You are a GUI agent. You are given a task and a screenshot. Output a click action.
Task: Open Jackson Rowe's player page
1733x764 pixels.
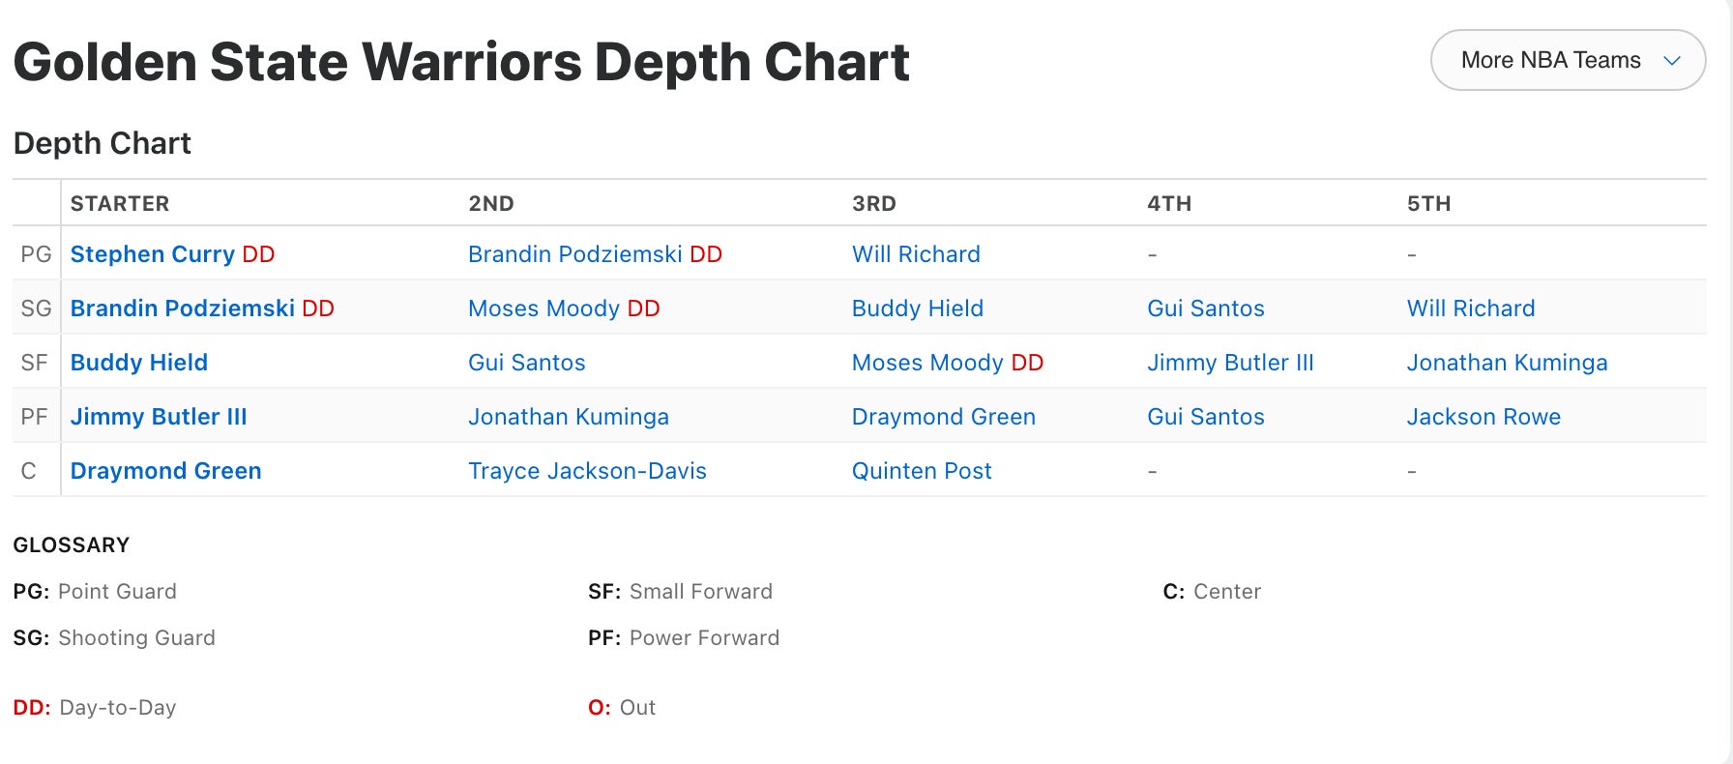[1483, 417]
